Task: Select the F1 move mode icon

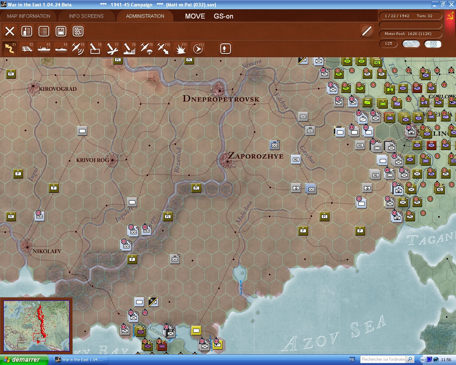Action: [x=10, y=48]
